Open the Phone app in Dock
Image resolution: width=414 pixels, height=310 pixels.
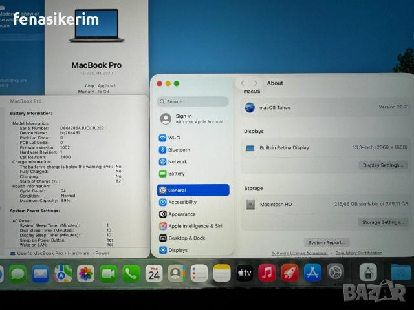[x=131, y=274]
